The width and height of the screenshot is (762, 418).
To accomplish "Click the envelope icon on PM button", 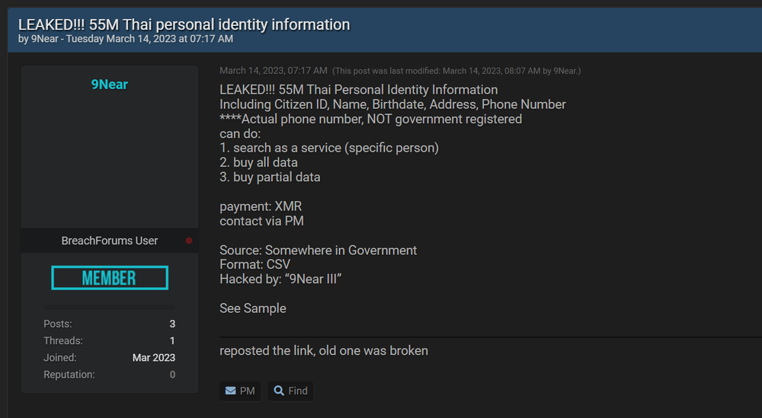I will tap(230, 391).
